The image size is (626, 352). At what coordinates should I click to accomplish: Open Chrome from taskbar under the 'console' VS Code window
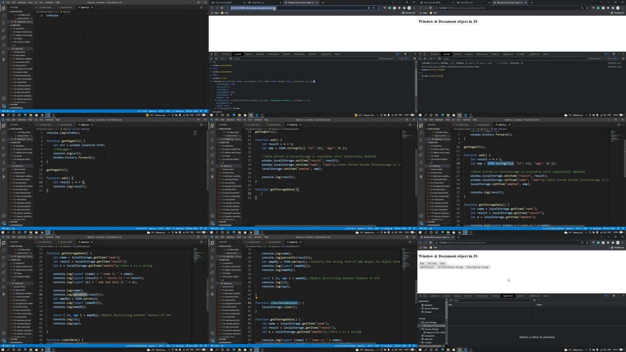(x=42, y=115)
